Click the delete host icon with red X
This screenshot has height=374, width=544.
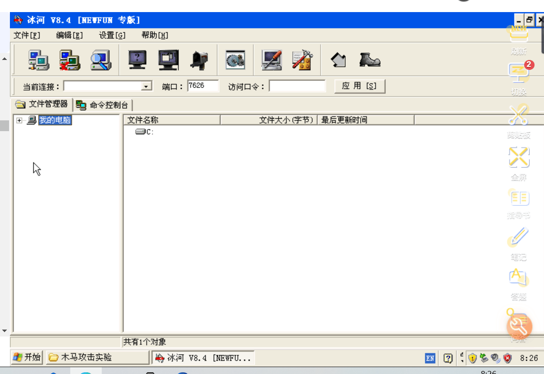[70, 60]
